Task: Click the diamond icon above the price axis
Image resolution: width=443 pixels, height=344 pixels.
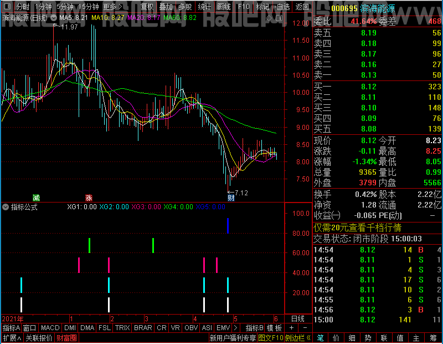Action: pyautogui.click(x=269, y=18)
